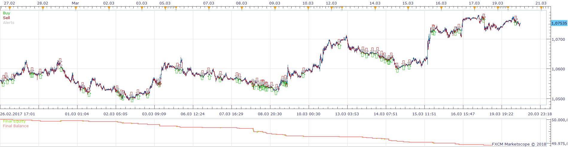Click the 16.03 15:47 time label
This screenshot has width=568, height=147.
tap(463, 114)
